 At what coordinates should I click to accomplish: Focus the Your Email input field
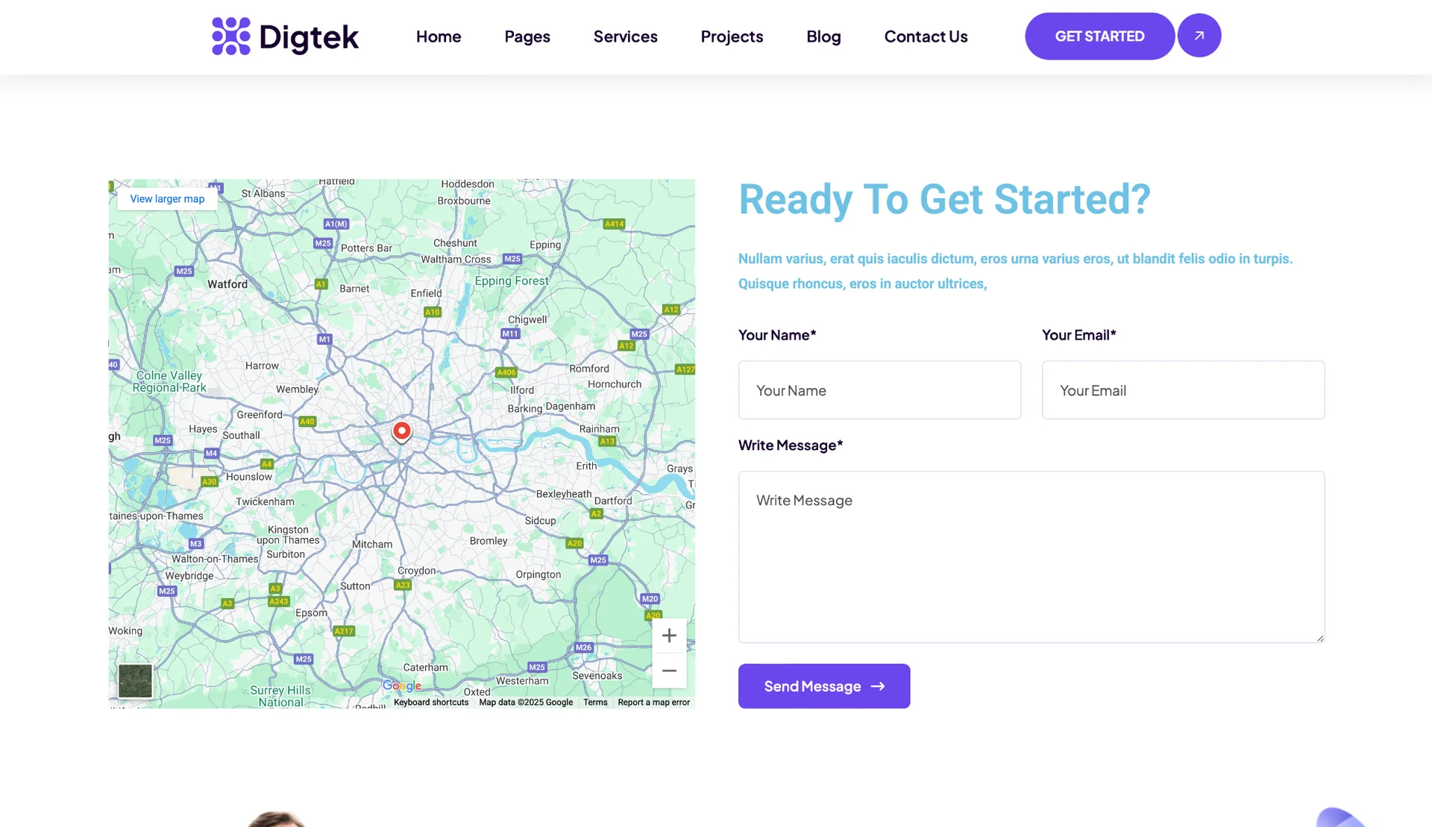coord(1183,390)
